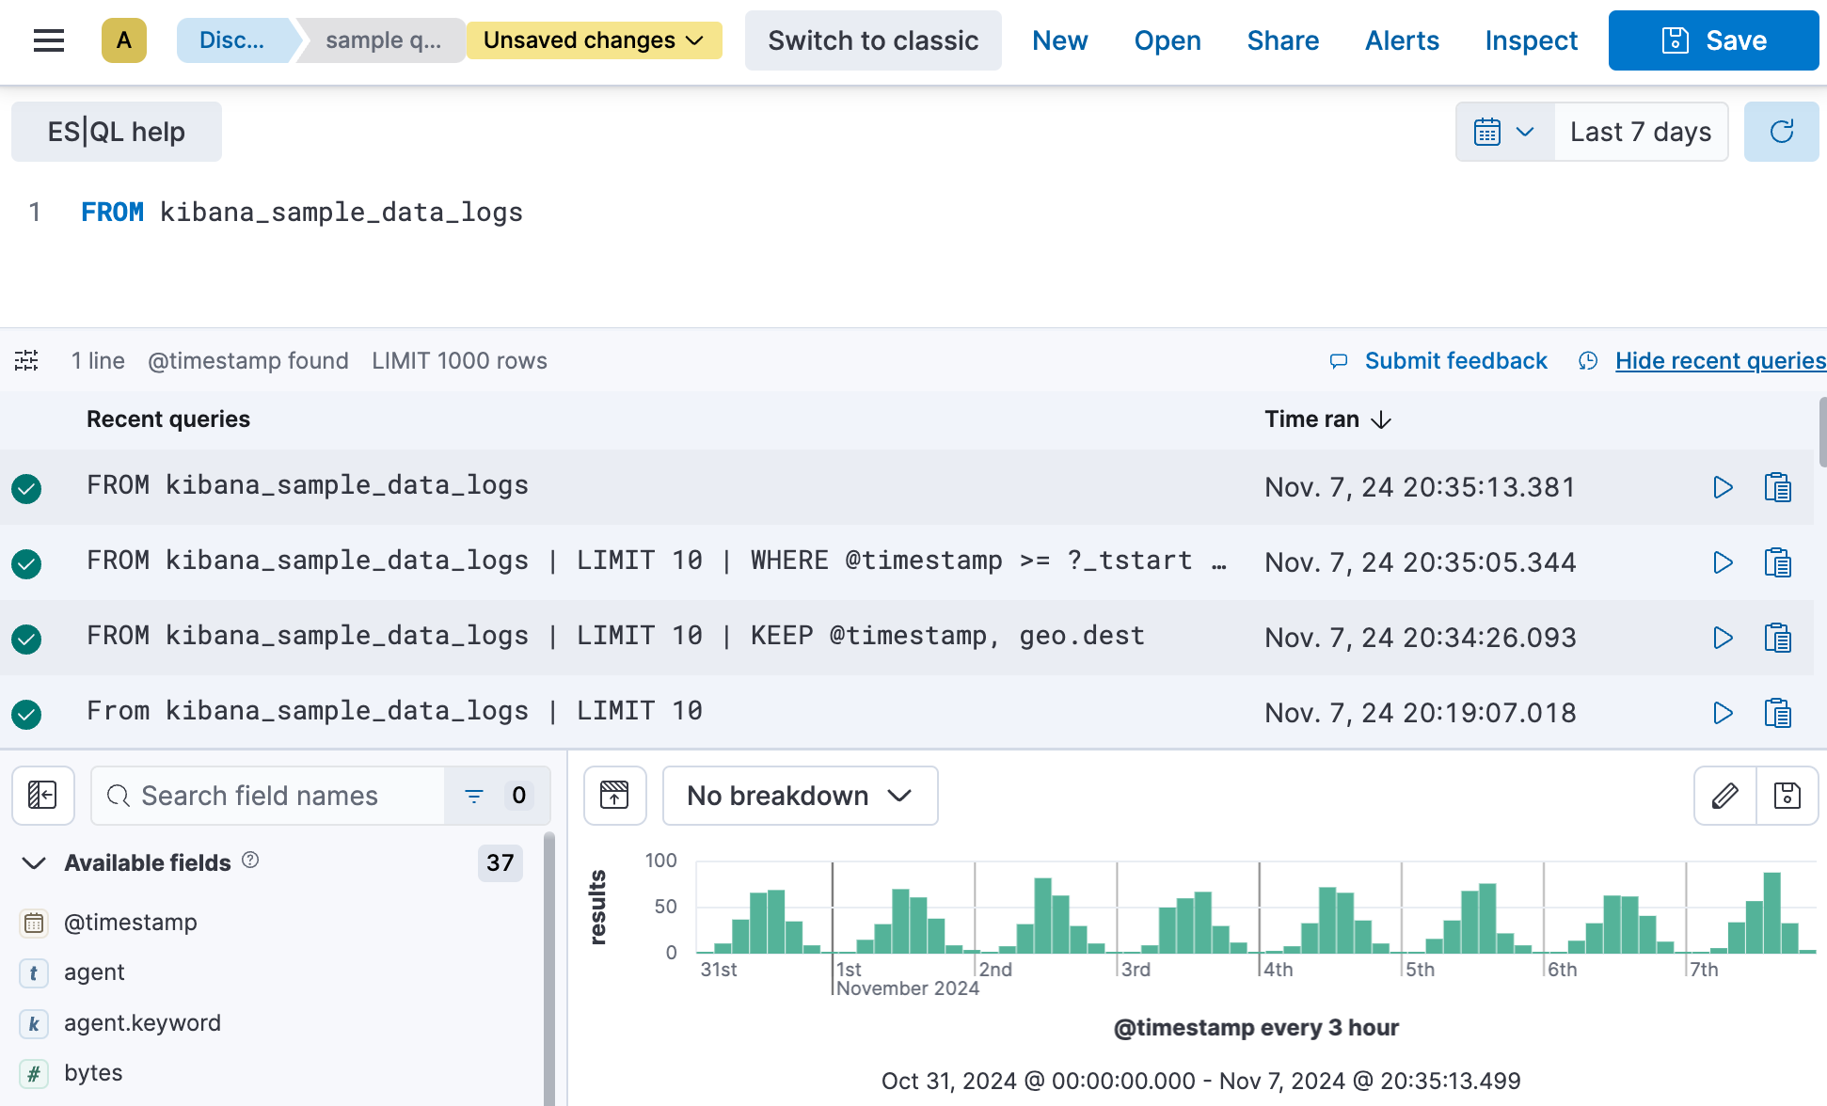1827x1106 pixels.
Task: Open the No breakdown dropdown
Action: pos(800,796)
